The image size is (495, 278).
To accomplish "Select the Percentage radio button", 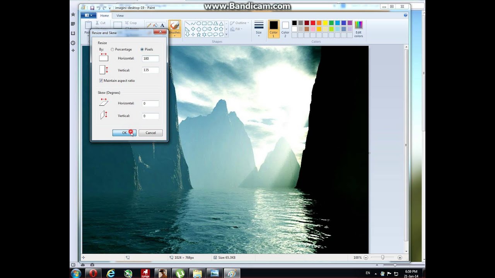I will click(112, 49).
